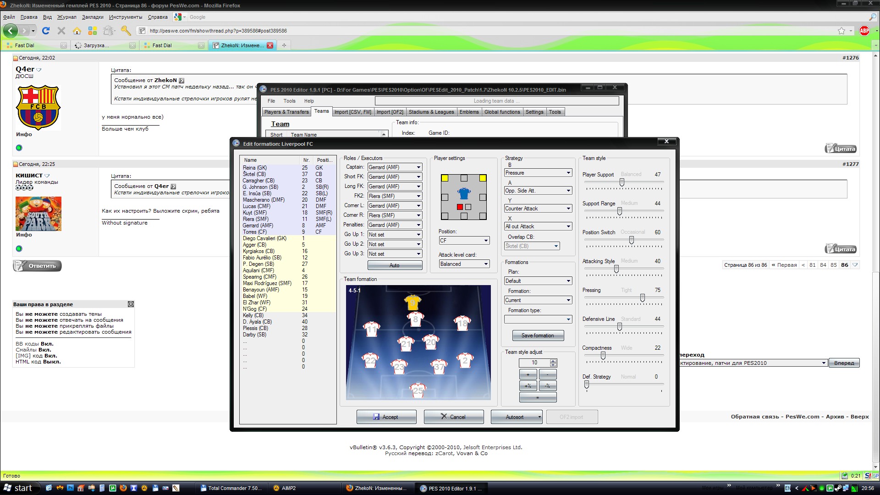Toggle the top-right yellow direction square
The height and width of the screenshot is (495, 880).
483,178
